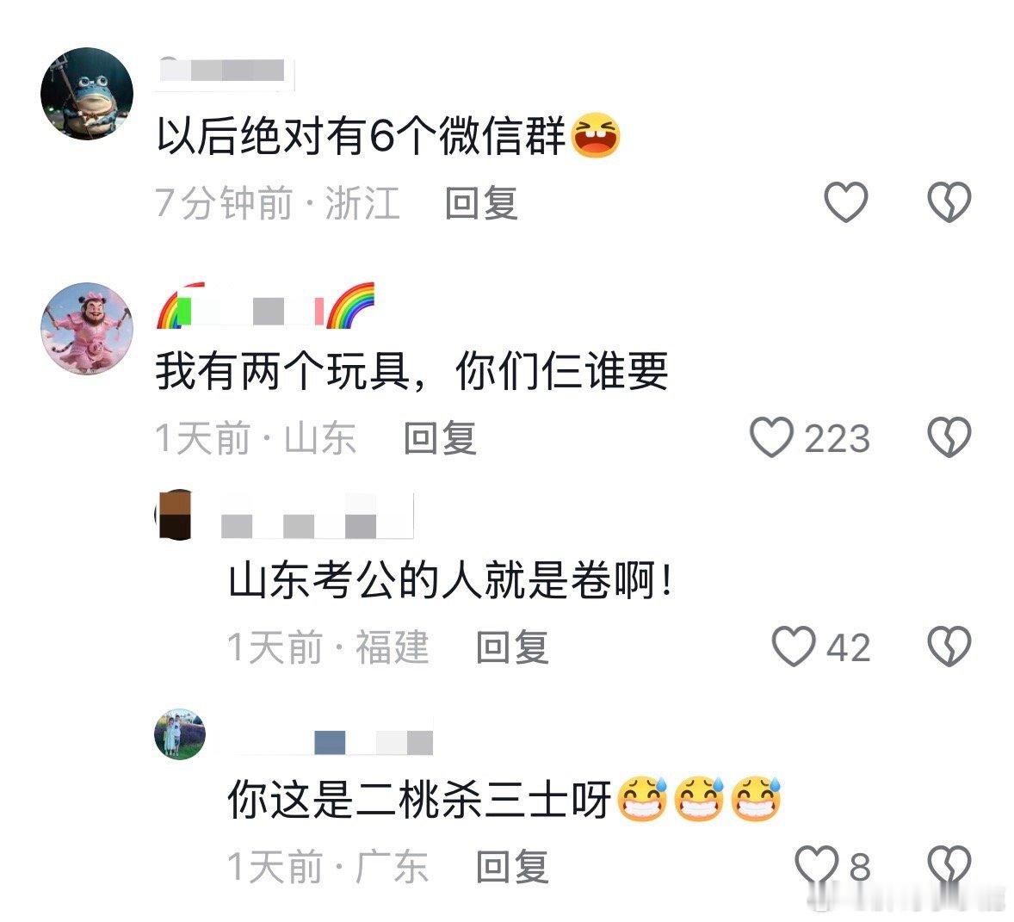
Task: Reply to the 7分钟前 浙江 comment
Action: pyautogui.click(x=482, y=203)
